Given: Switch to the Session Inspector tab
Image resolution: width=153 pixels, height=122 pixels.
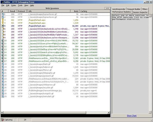Looking at the screenshot, I should pos(140,12).
